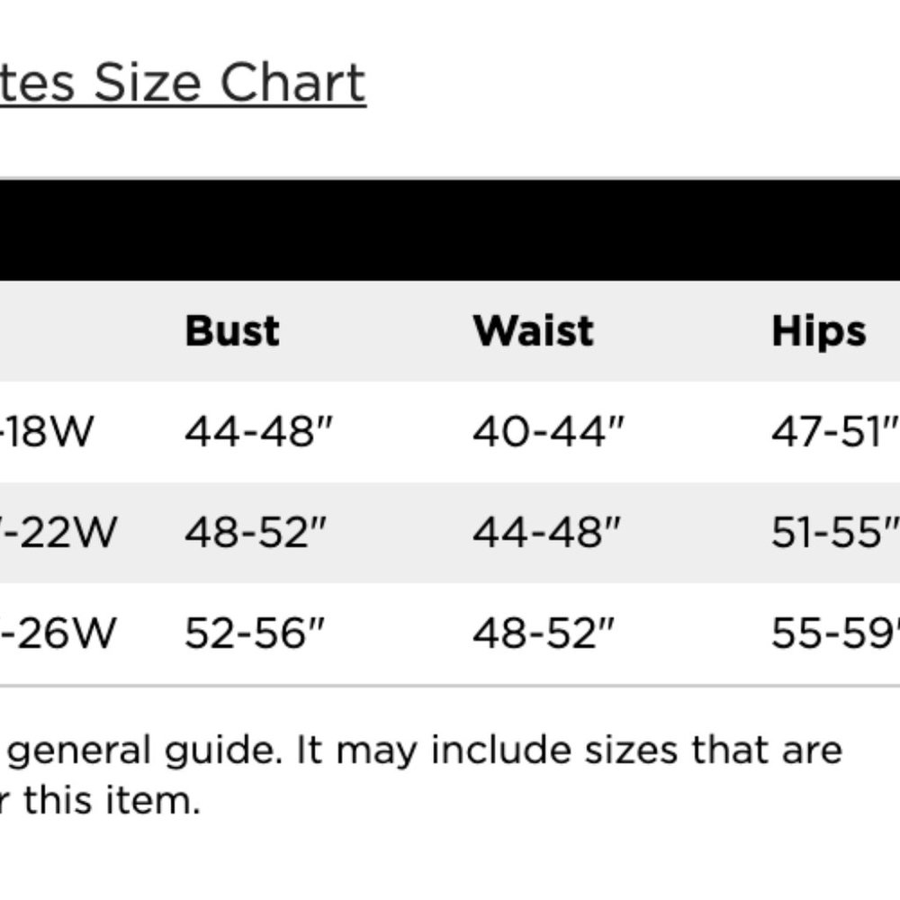Select the 44-48" waist cell
900x900 pixels.
[x=546, y=533]
